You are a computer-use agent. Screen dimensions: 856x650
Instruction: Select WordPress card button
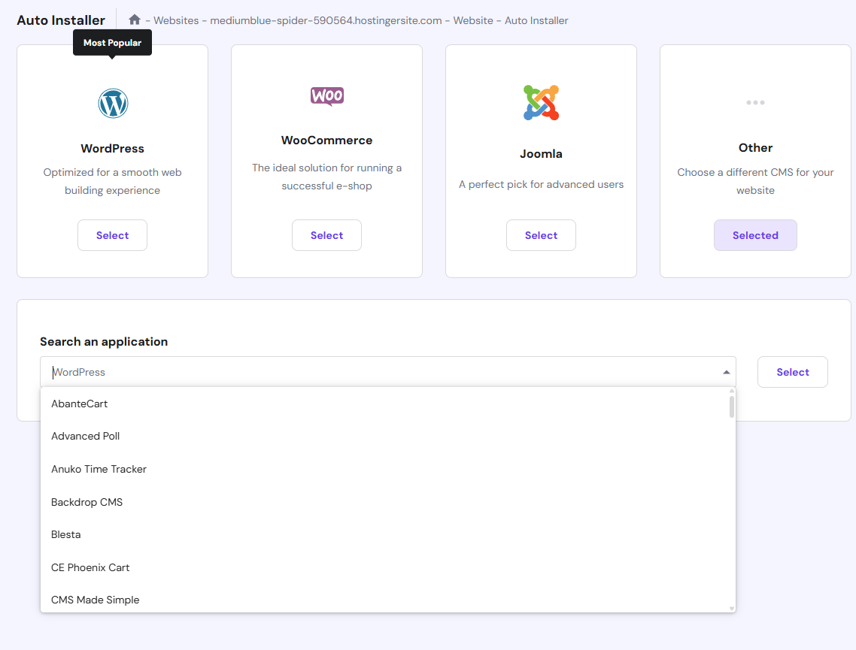tap(113, 235)
